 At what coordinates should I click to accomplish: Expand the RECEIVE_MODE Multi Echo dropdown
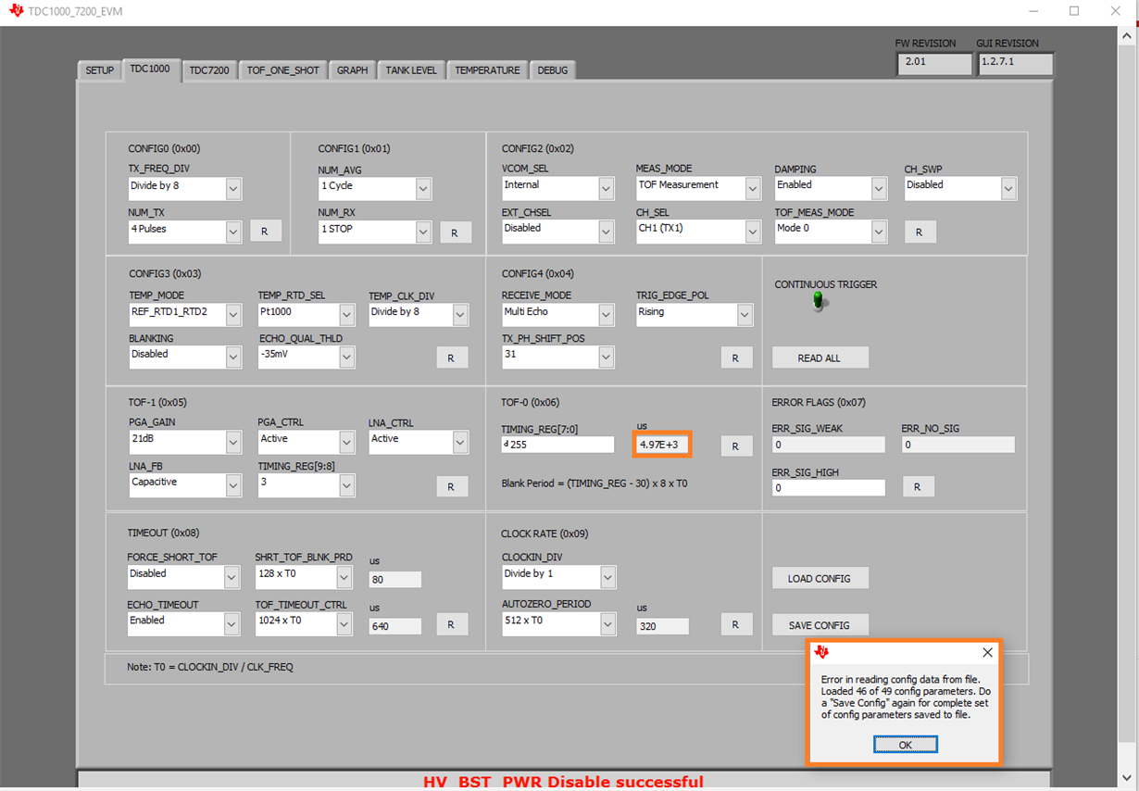click(x=606, y=315)
